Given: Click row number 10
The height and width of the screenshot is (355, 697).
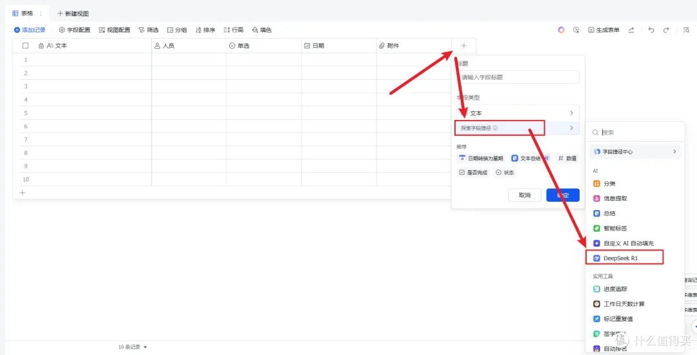Looking at the screenshot, I should tap(26, 180).
